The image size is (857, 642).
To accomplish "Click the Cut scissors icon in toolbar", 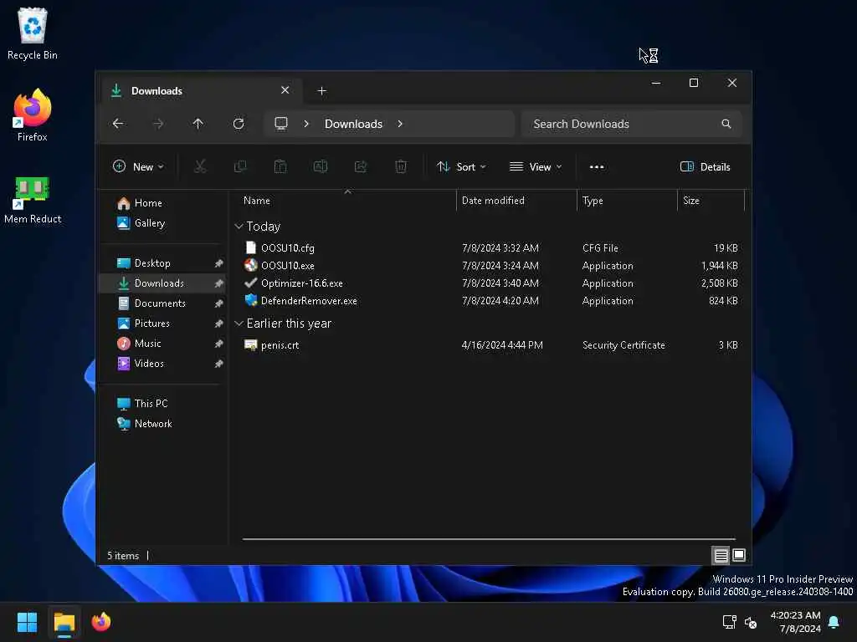I will tap(200, 166).
